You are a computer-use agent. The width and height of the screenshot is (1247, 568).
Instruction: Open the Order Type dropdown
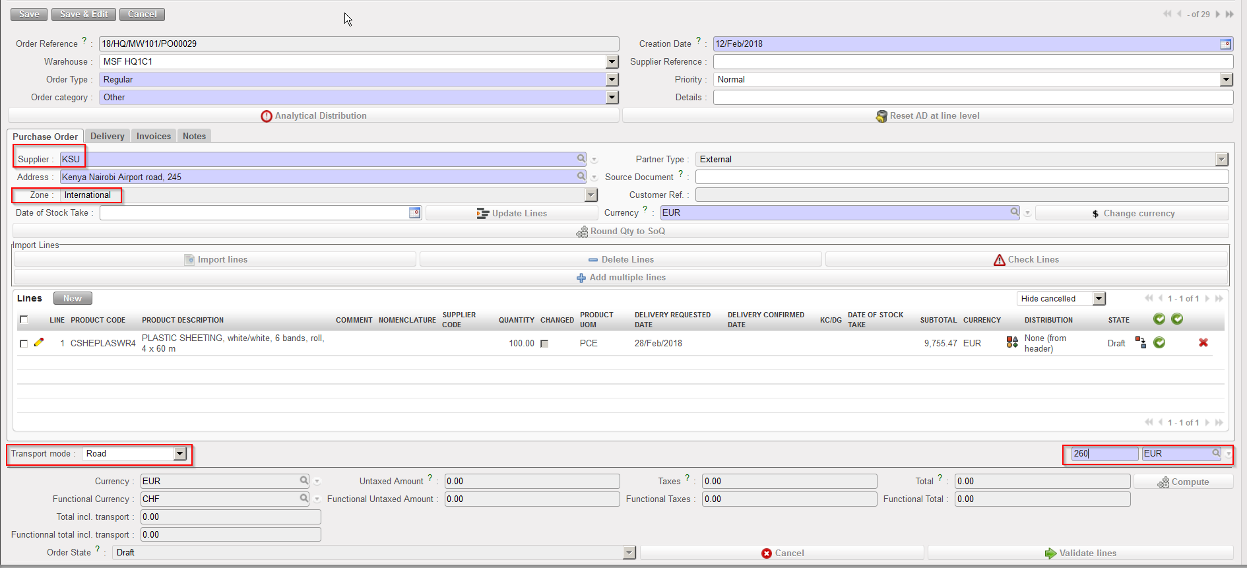click(x=612, y=79)
